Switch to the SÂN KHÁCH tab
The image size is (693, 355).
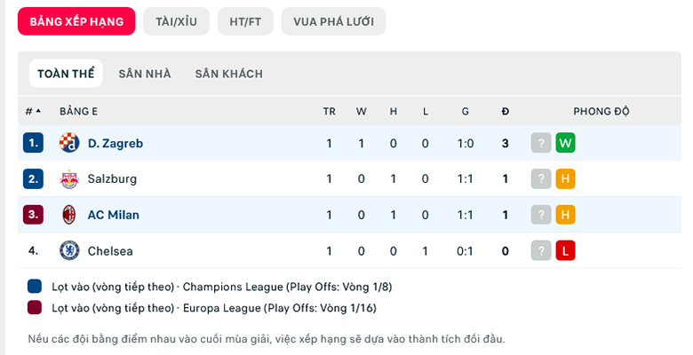click(229, 74)
